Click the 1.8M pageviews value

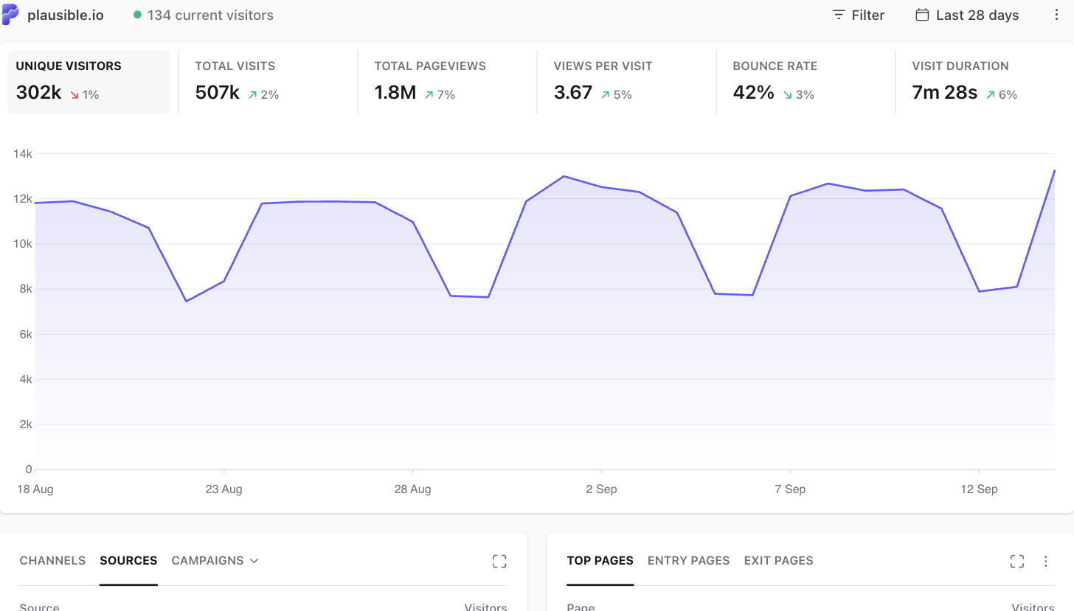point(395,93)
